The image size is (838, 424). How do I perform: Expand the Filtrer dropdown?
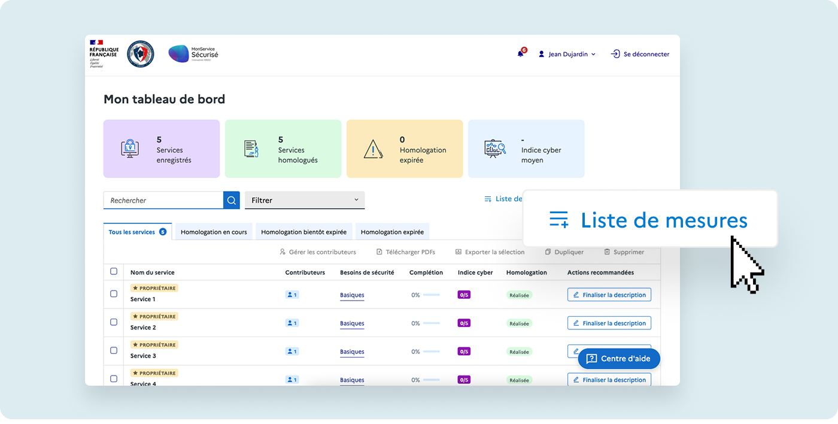point(305,200)
